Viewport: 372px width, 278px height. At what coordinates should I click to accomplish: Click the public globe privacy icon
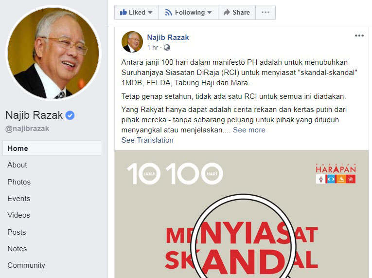[x=167, y=48]
